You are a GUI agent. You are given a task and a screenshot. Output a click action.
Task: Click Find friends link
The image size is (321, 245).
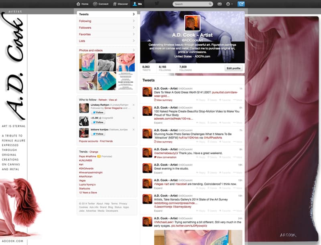[106, 141]
